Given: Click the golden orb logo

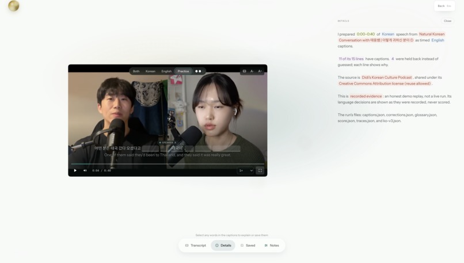Looking at the screenshot, I should pos(14,6).
